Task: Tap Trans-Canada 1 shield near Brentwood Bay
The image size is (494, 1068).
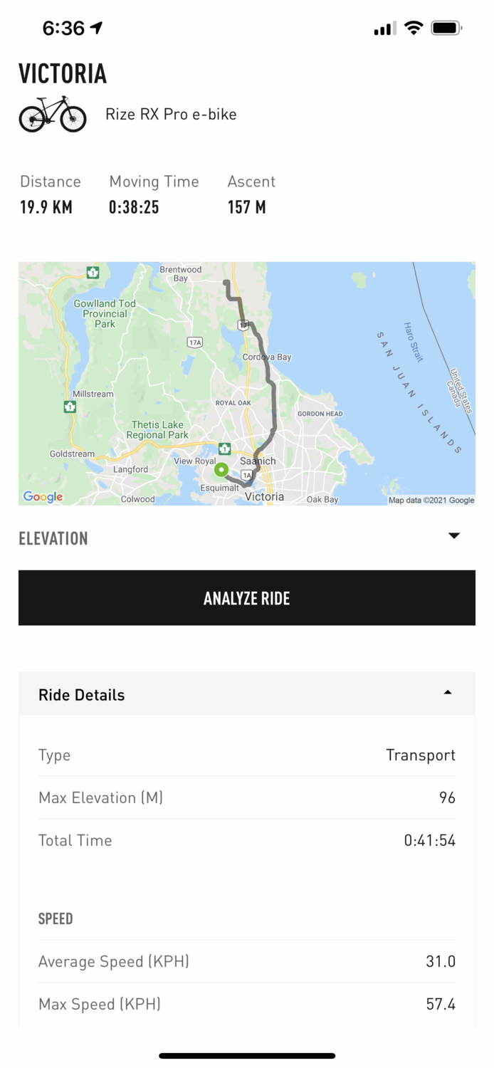Action: (93, 272)
